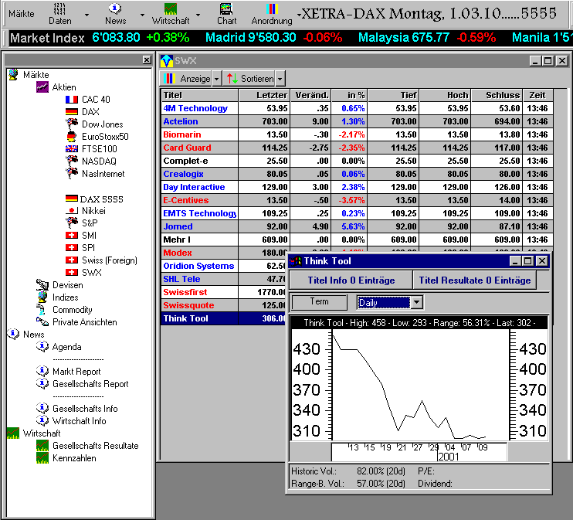This screenshot has height=520, width=573.
Task: Click the Schluss column header
Action: [497, 95]
